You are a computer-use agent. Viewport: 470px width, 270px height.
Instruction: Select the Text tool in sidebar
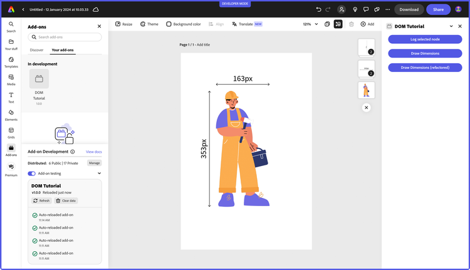(11, 97)
